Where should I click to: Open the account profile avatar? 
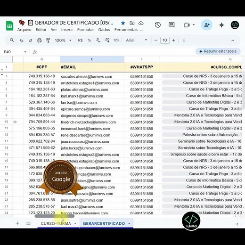pos(235,25)
